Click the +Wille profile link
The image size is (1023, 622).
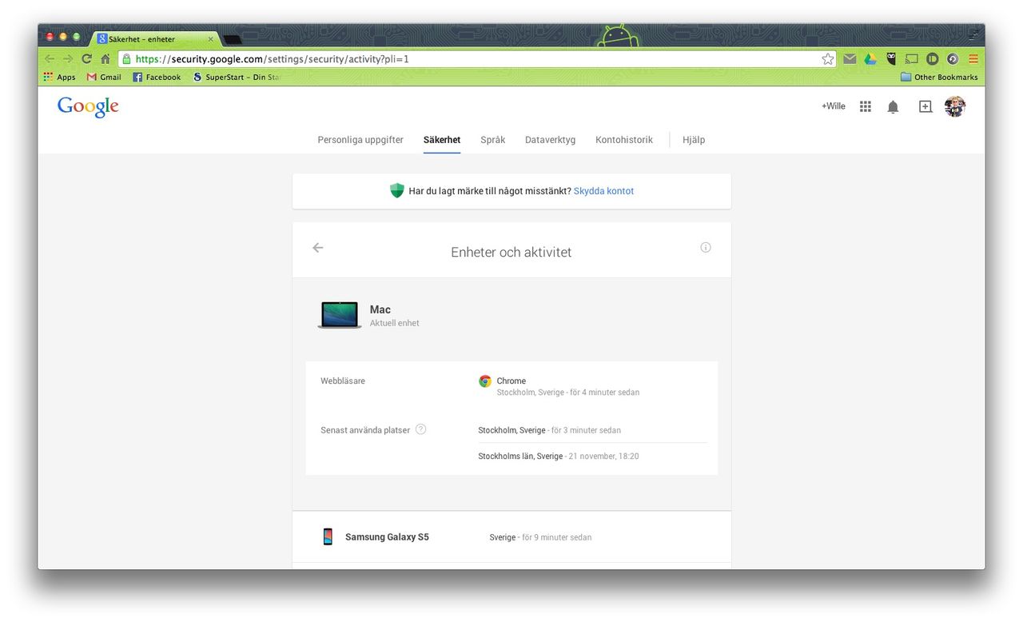click(833, 106)
